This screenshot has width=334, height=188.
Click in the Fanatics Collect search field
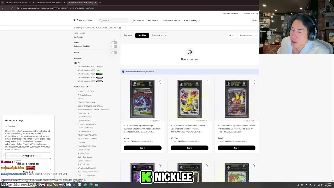(114, 20)
